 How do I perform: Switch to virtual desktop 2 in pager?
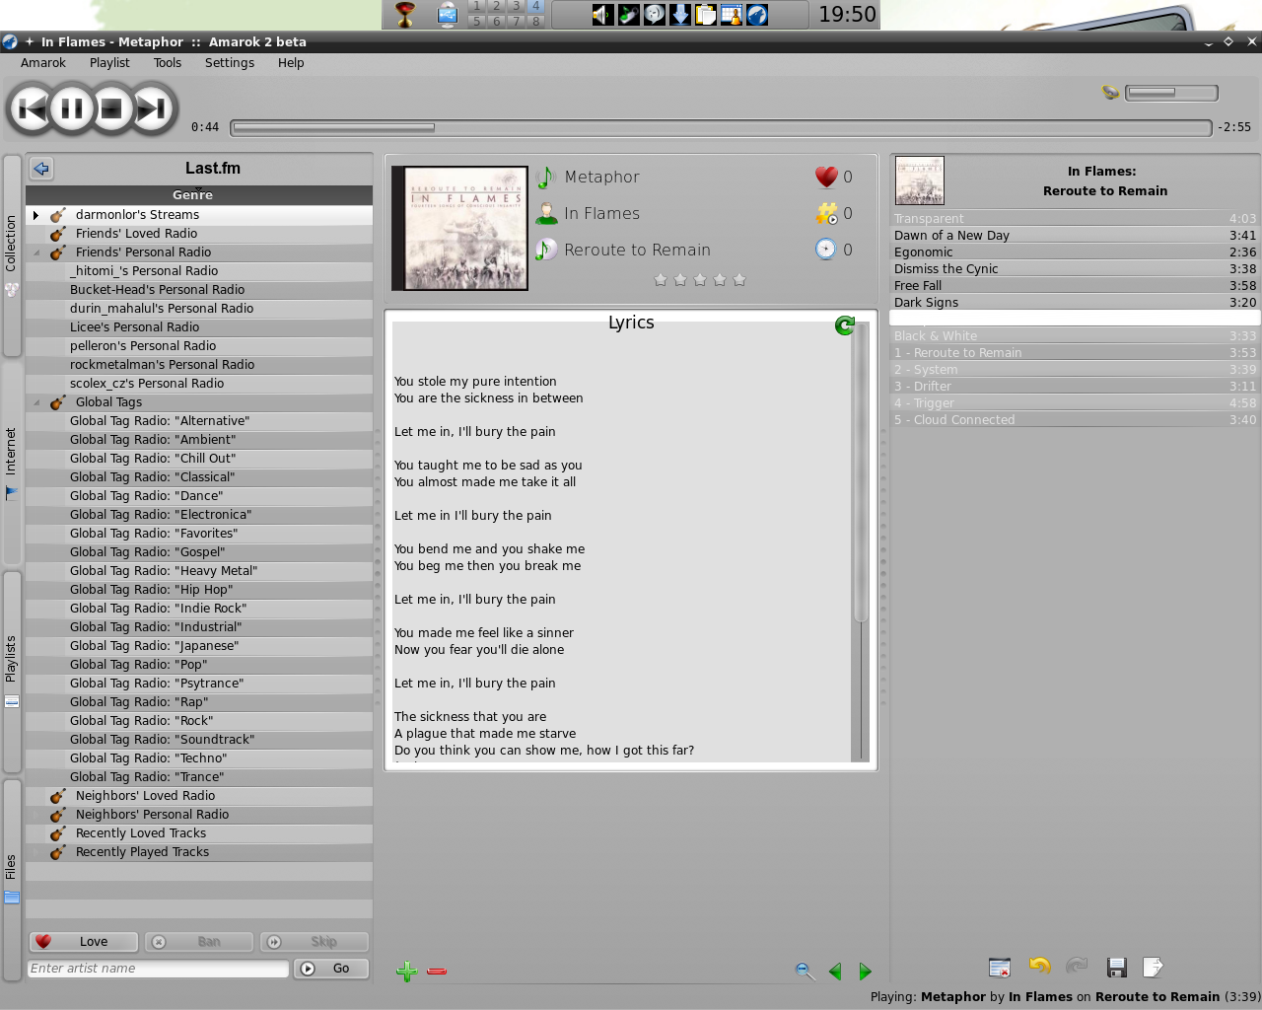click(496, 6)
